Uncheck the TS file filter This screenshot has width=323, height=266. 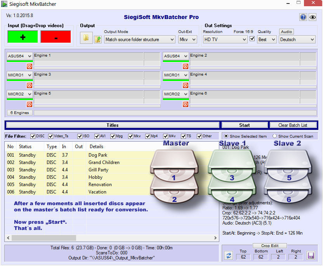pos(183,136)
